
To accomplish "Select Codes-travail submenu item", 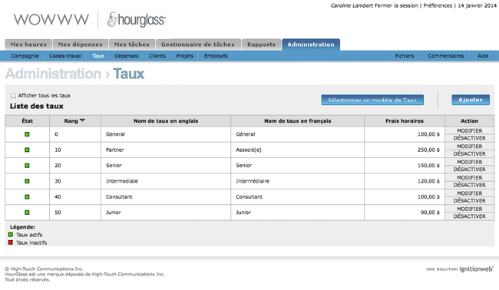I will (x=65, y=56).
